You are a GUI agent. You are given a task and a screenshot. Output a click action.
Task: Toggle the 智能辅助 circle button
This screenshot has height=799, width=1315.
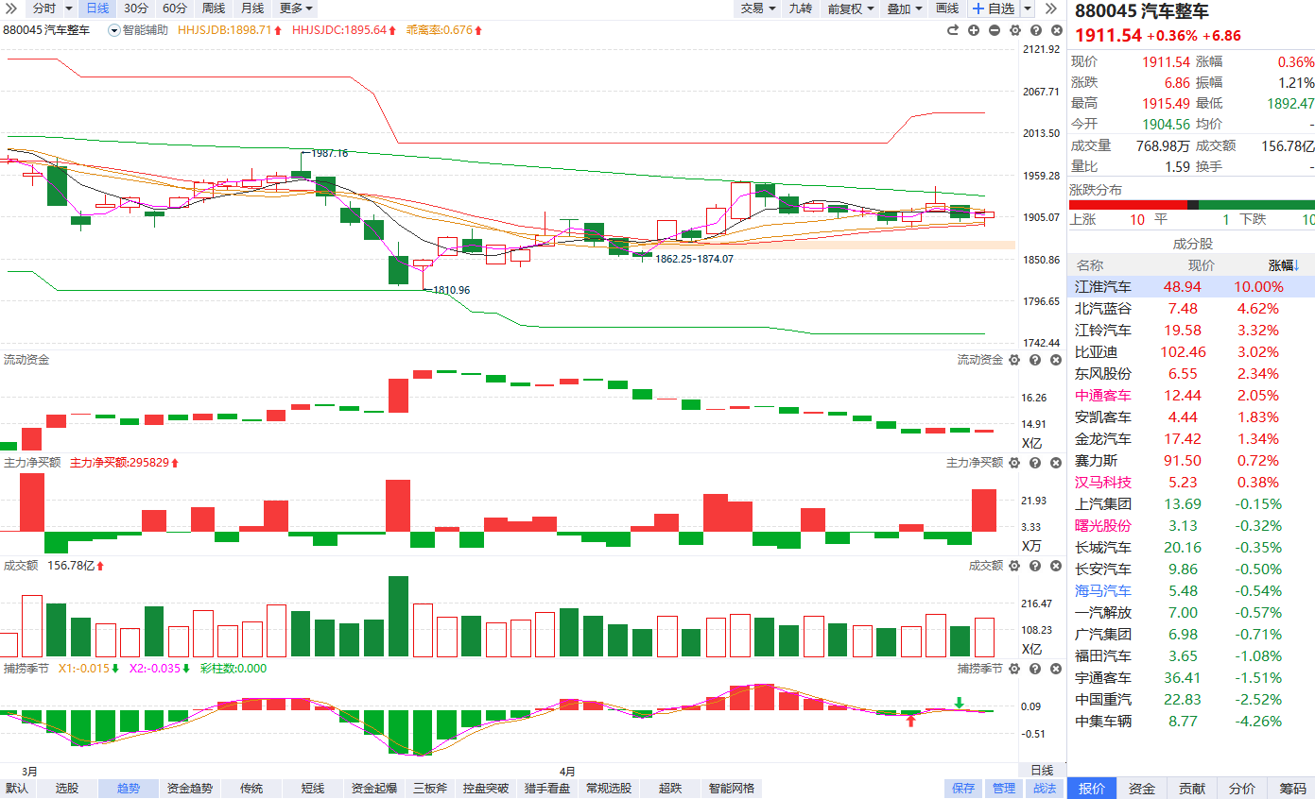coord(114,30)
